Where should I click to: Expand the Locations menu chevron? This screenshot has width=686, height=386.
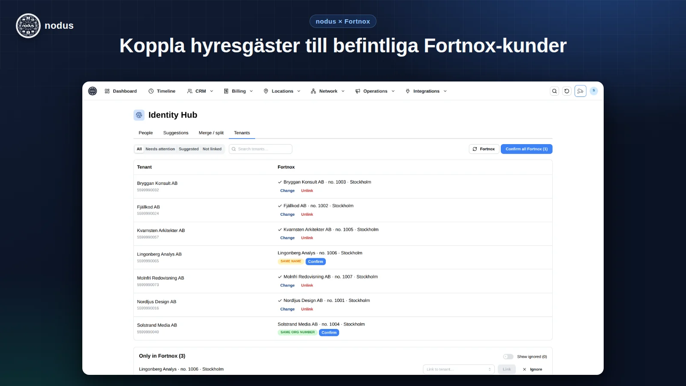(299, 91)
